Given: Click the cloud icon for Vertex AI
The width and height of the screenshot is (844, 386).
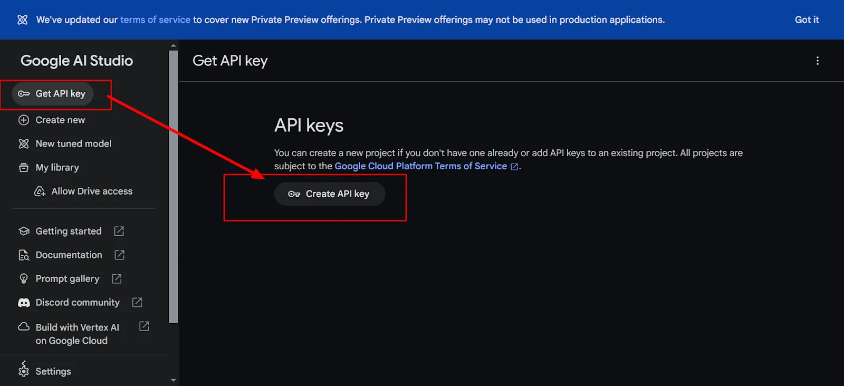Looking at the screenshot, I should pyautogui.click(x=24, y=326).
